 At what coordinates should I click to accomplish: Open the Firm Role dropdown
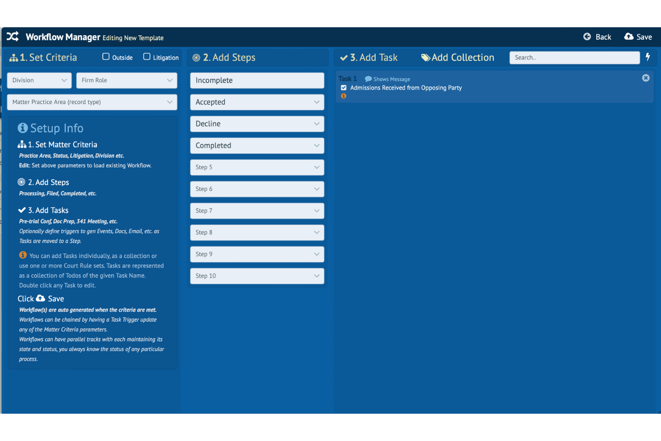pyautogui.click(x=127, y=80)
